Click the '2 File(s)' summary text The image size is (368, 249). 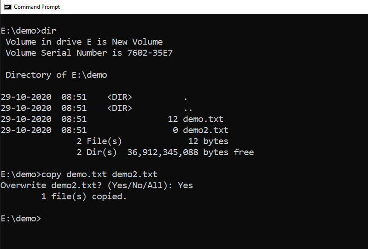(x=99, y=141)
